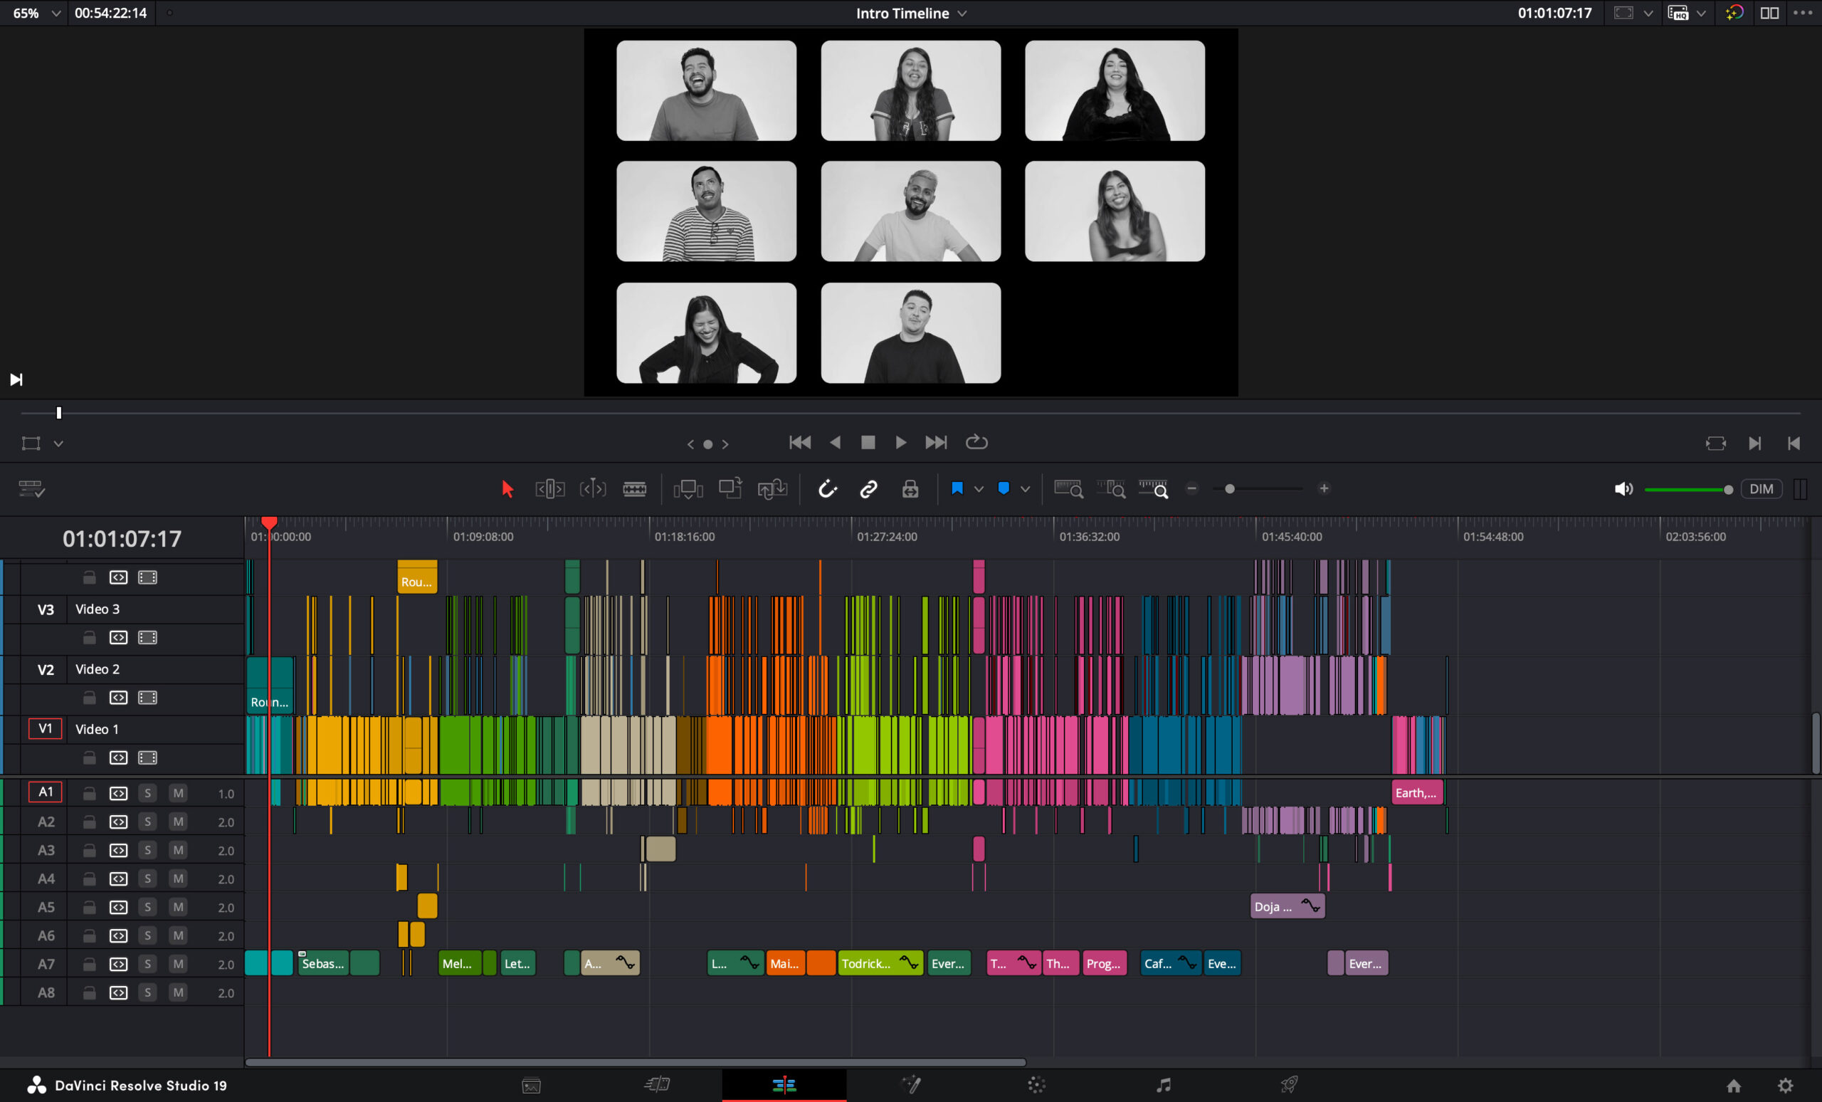Mute audio track A1
Screen dimensions: 1822x1102
point(177,793)
